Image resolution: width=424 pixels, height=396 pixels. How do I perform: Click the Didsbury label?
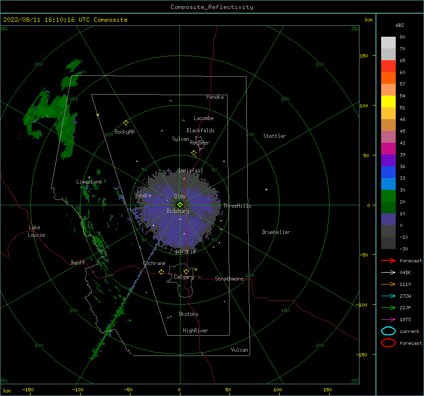click(178, 211)
